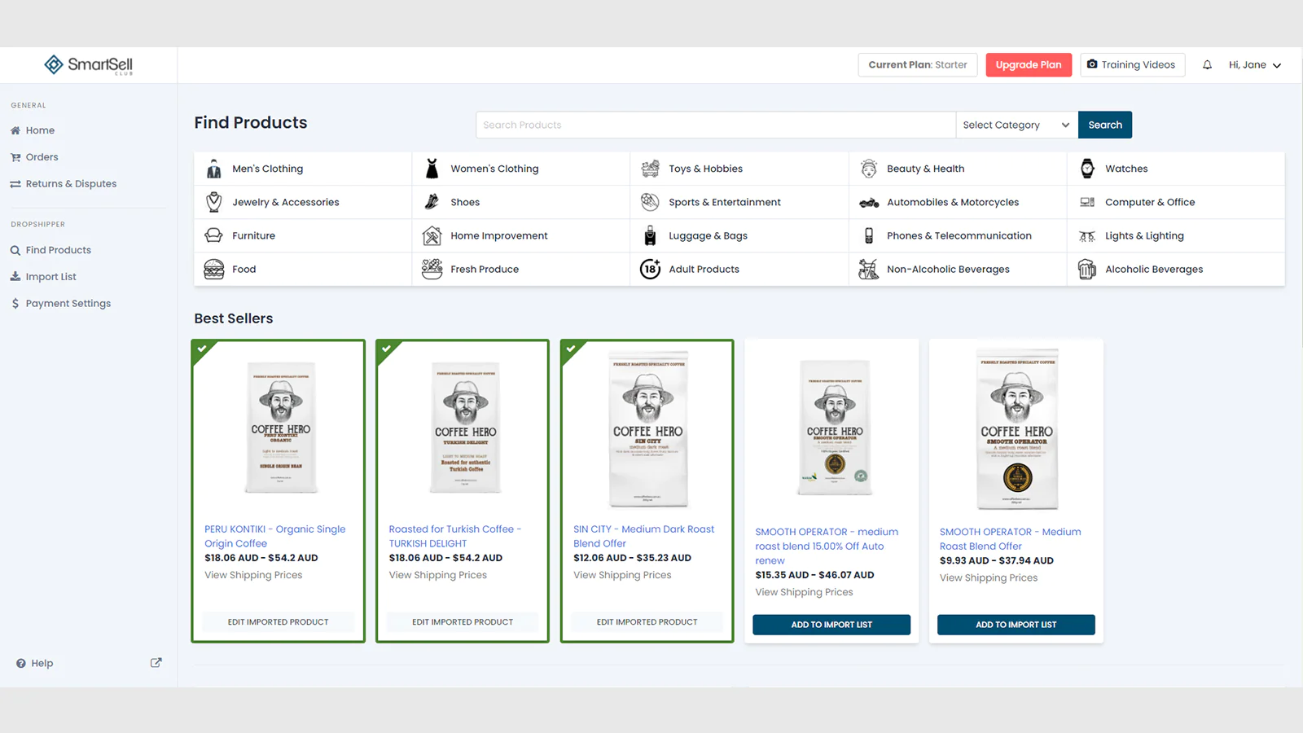
Task: Toggle the Turkish Delight selected checkmark
Action: [386, 349]
